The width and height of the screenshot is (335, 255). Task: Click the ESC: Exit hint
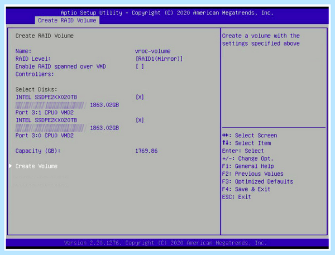pos(237,197)
